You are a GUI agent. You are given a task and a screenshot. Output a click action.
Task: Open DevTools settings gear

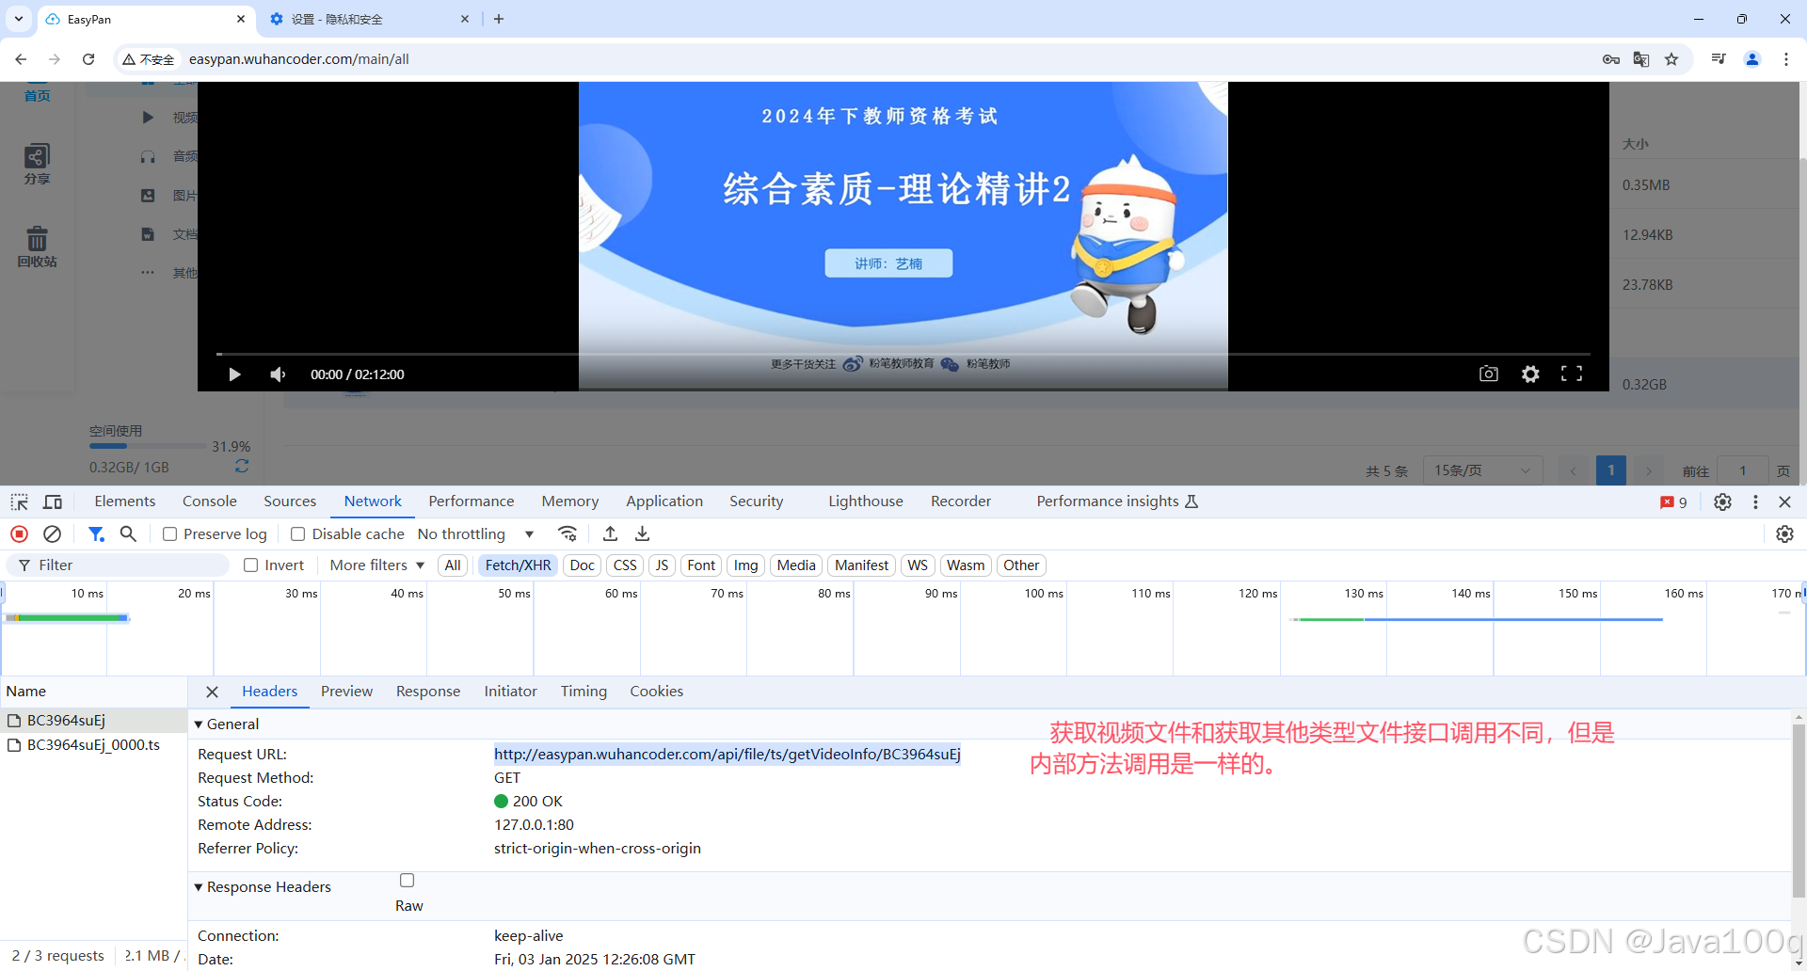tap(1722, 501)
